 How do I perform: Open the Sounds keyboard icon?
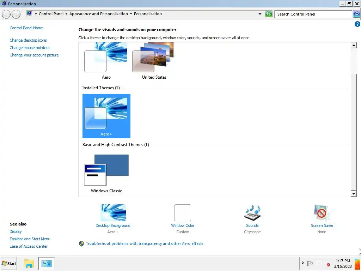tap(252, 213)
